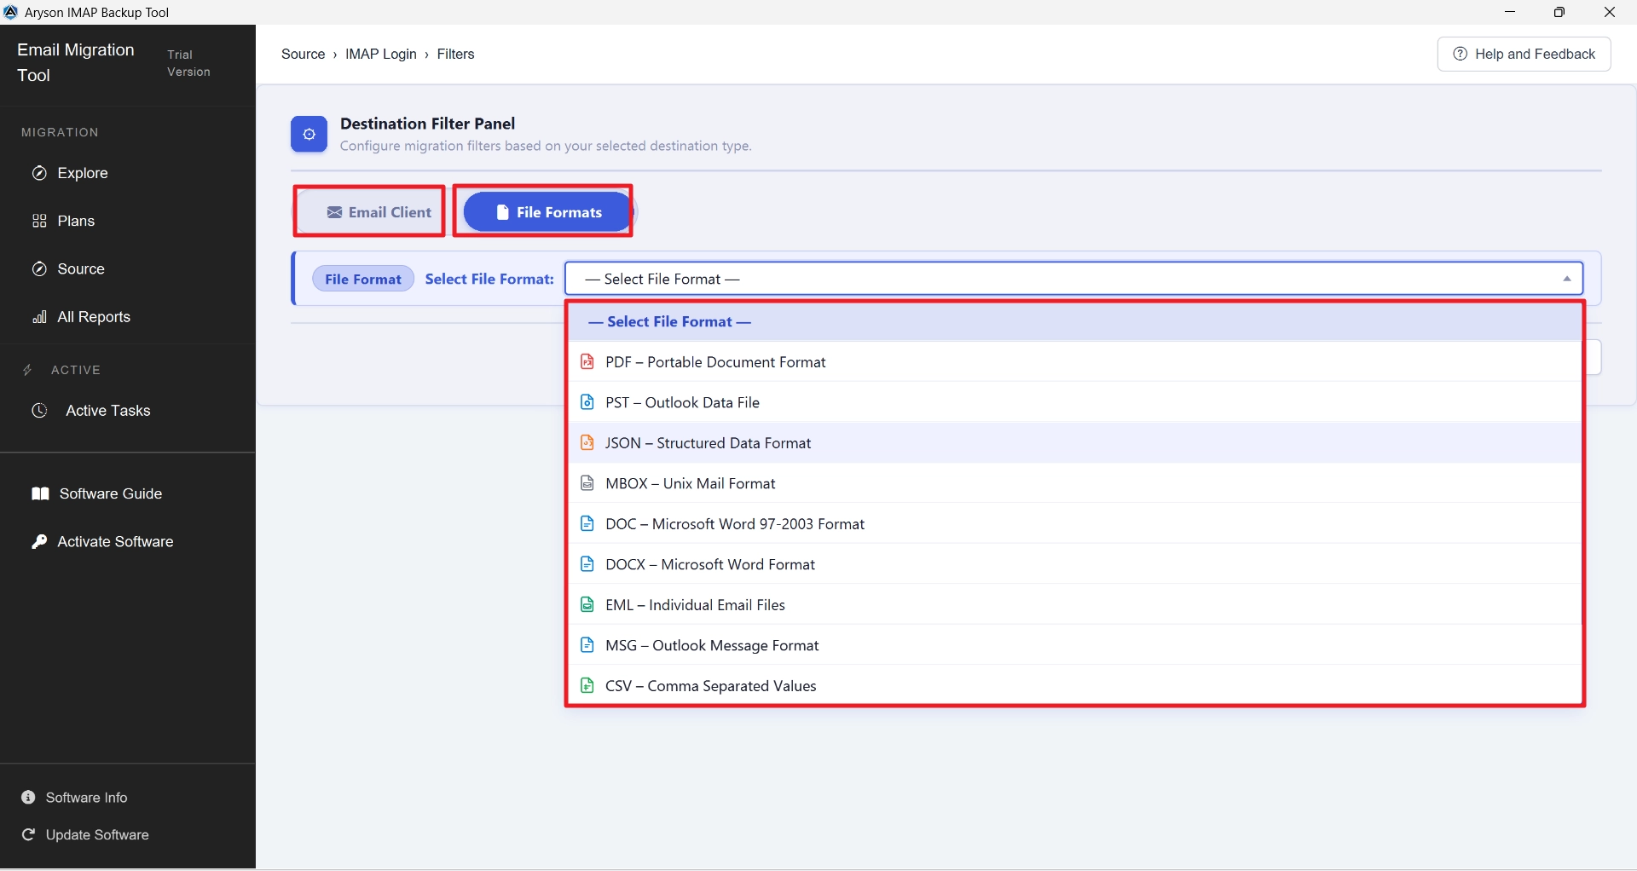Go to Source in the breadcrumb

pos(303,54)
